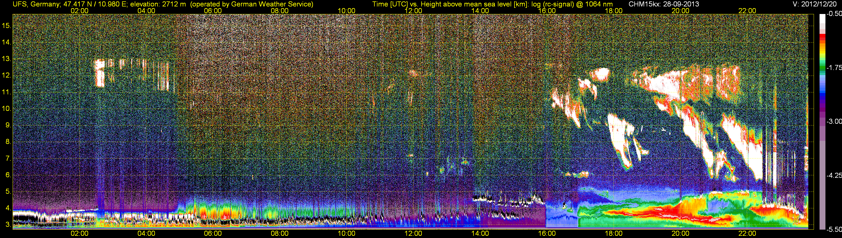Viewport: 842px width, 238px height.
Task: Click the 12:00 label on the top time axis
Action: pos(413,11)
